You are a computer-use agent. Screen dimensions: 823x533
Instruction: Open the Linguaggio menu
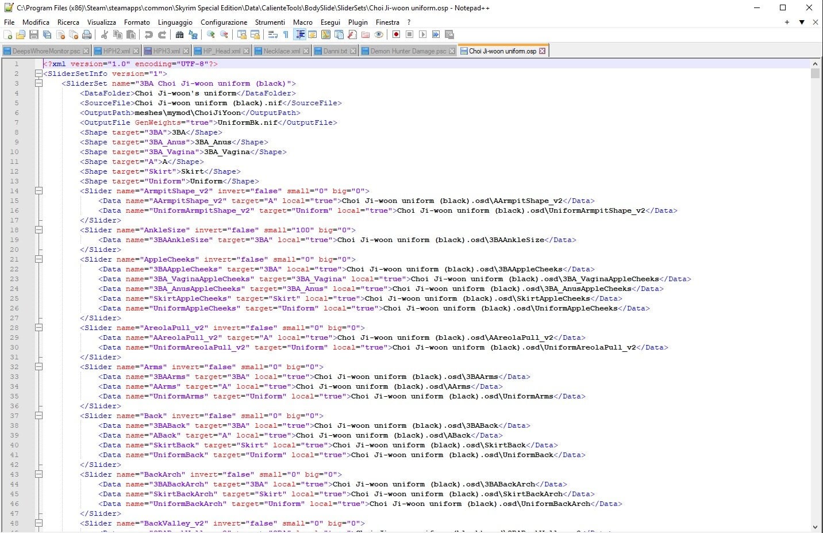pyautogui.click(x=175, y=22)
